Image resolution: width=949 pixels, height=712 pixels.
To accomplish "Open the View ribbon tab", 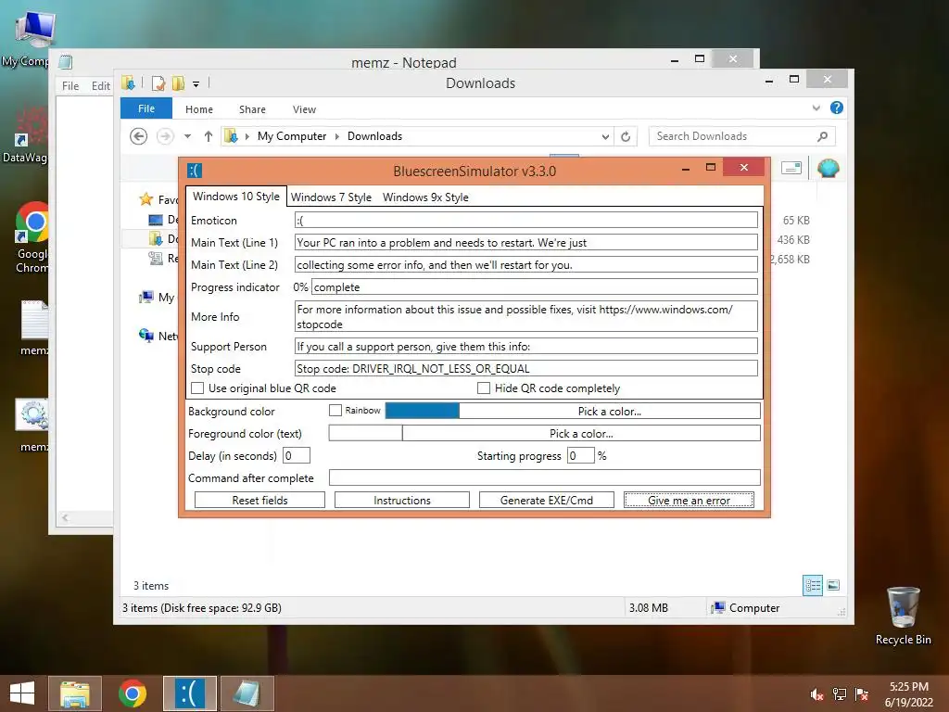I will [304, 109].
